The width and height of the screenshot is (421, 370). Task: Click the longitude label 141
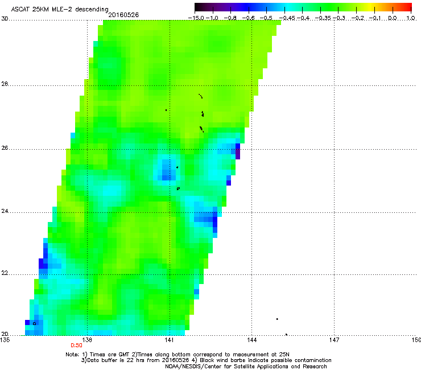click(x=169, y=340)
